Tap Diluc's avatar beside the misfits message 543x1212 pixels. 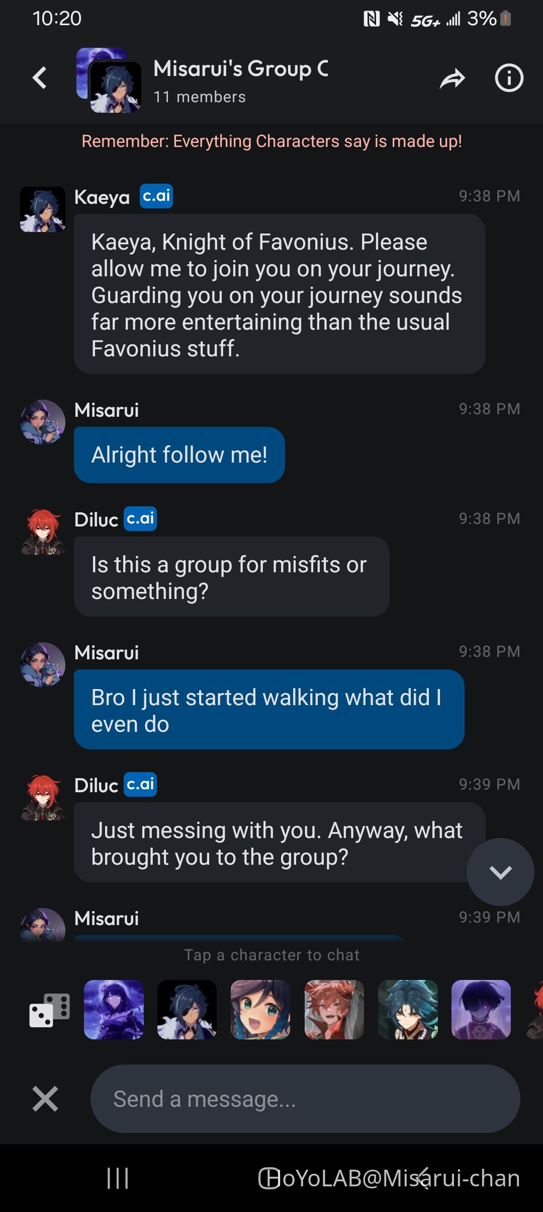(43, 532)
